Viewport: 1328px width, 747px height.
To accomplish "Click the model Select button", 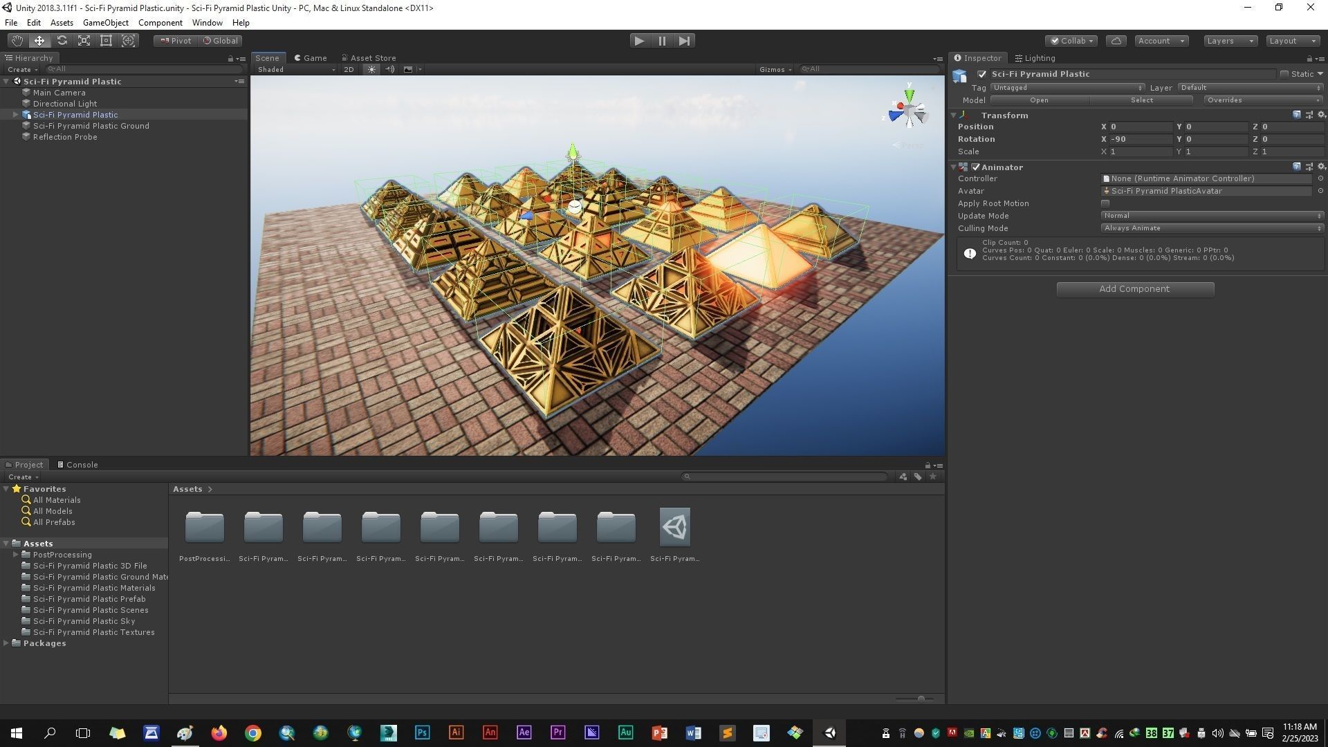I will 1141,100.
